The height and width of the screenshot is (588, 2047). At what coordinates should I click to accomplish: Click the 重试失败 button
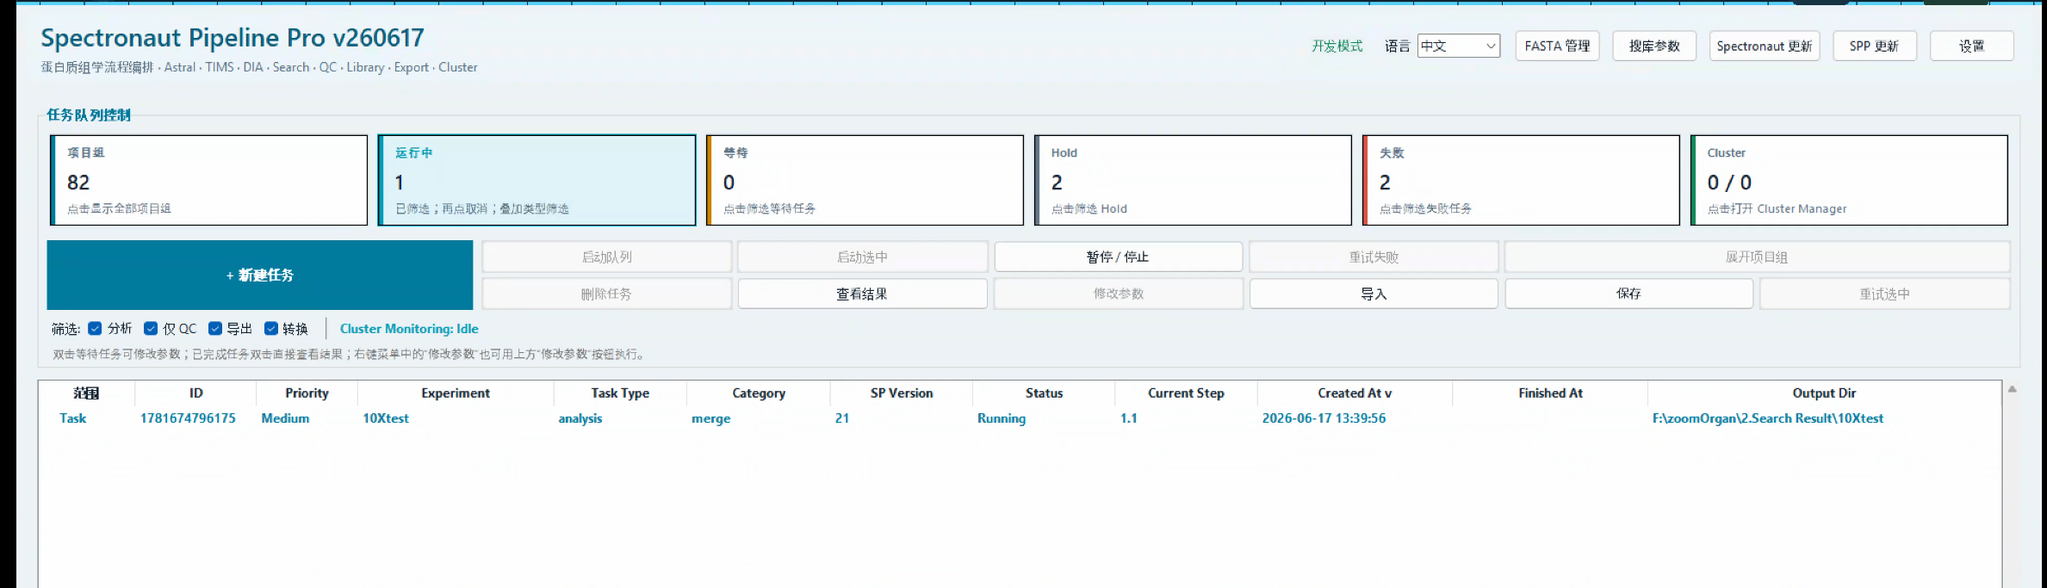[1374, 257]
